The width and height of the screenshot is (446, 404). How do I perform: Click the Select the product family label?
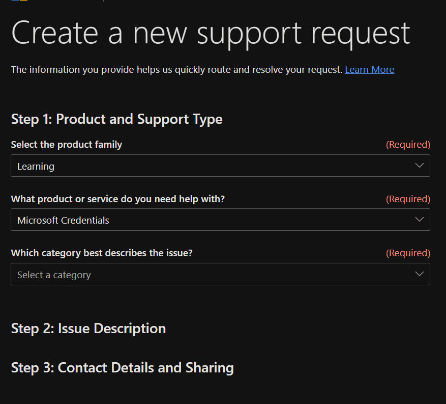pos(66,144)
